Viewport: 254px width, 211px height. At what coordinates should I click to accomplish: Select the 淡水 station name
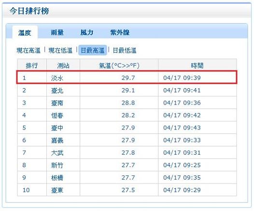[57, 78]
